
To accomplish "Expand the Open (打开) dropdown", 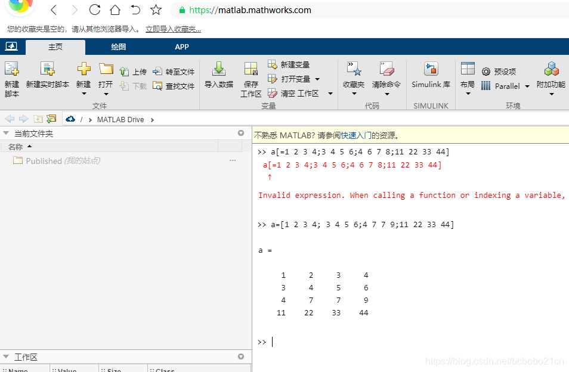I will (x=106, y=94).
